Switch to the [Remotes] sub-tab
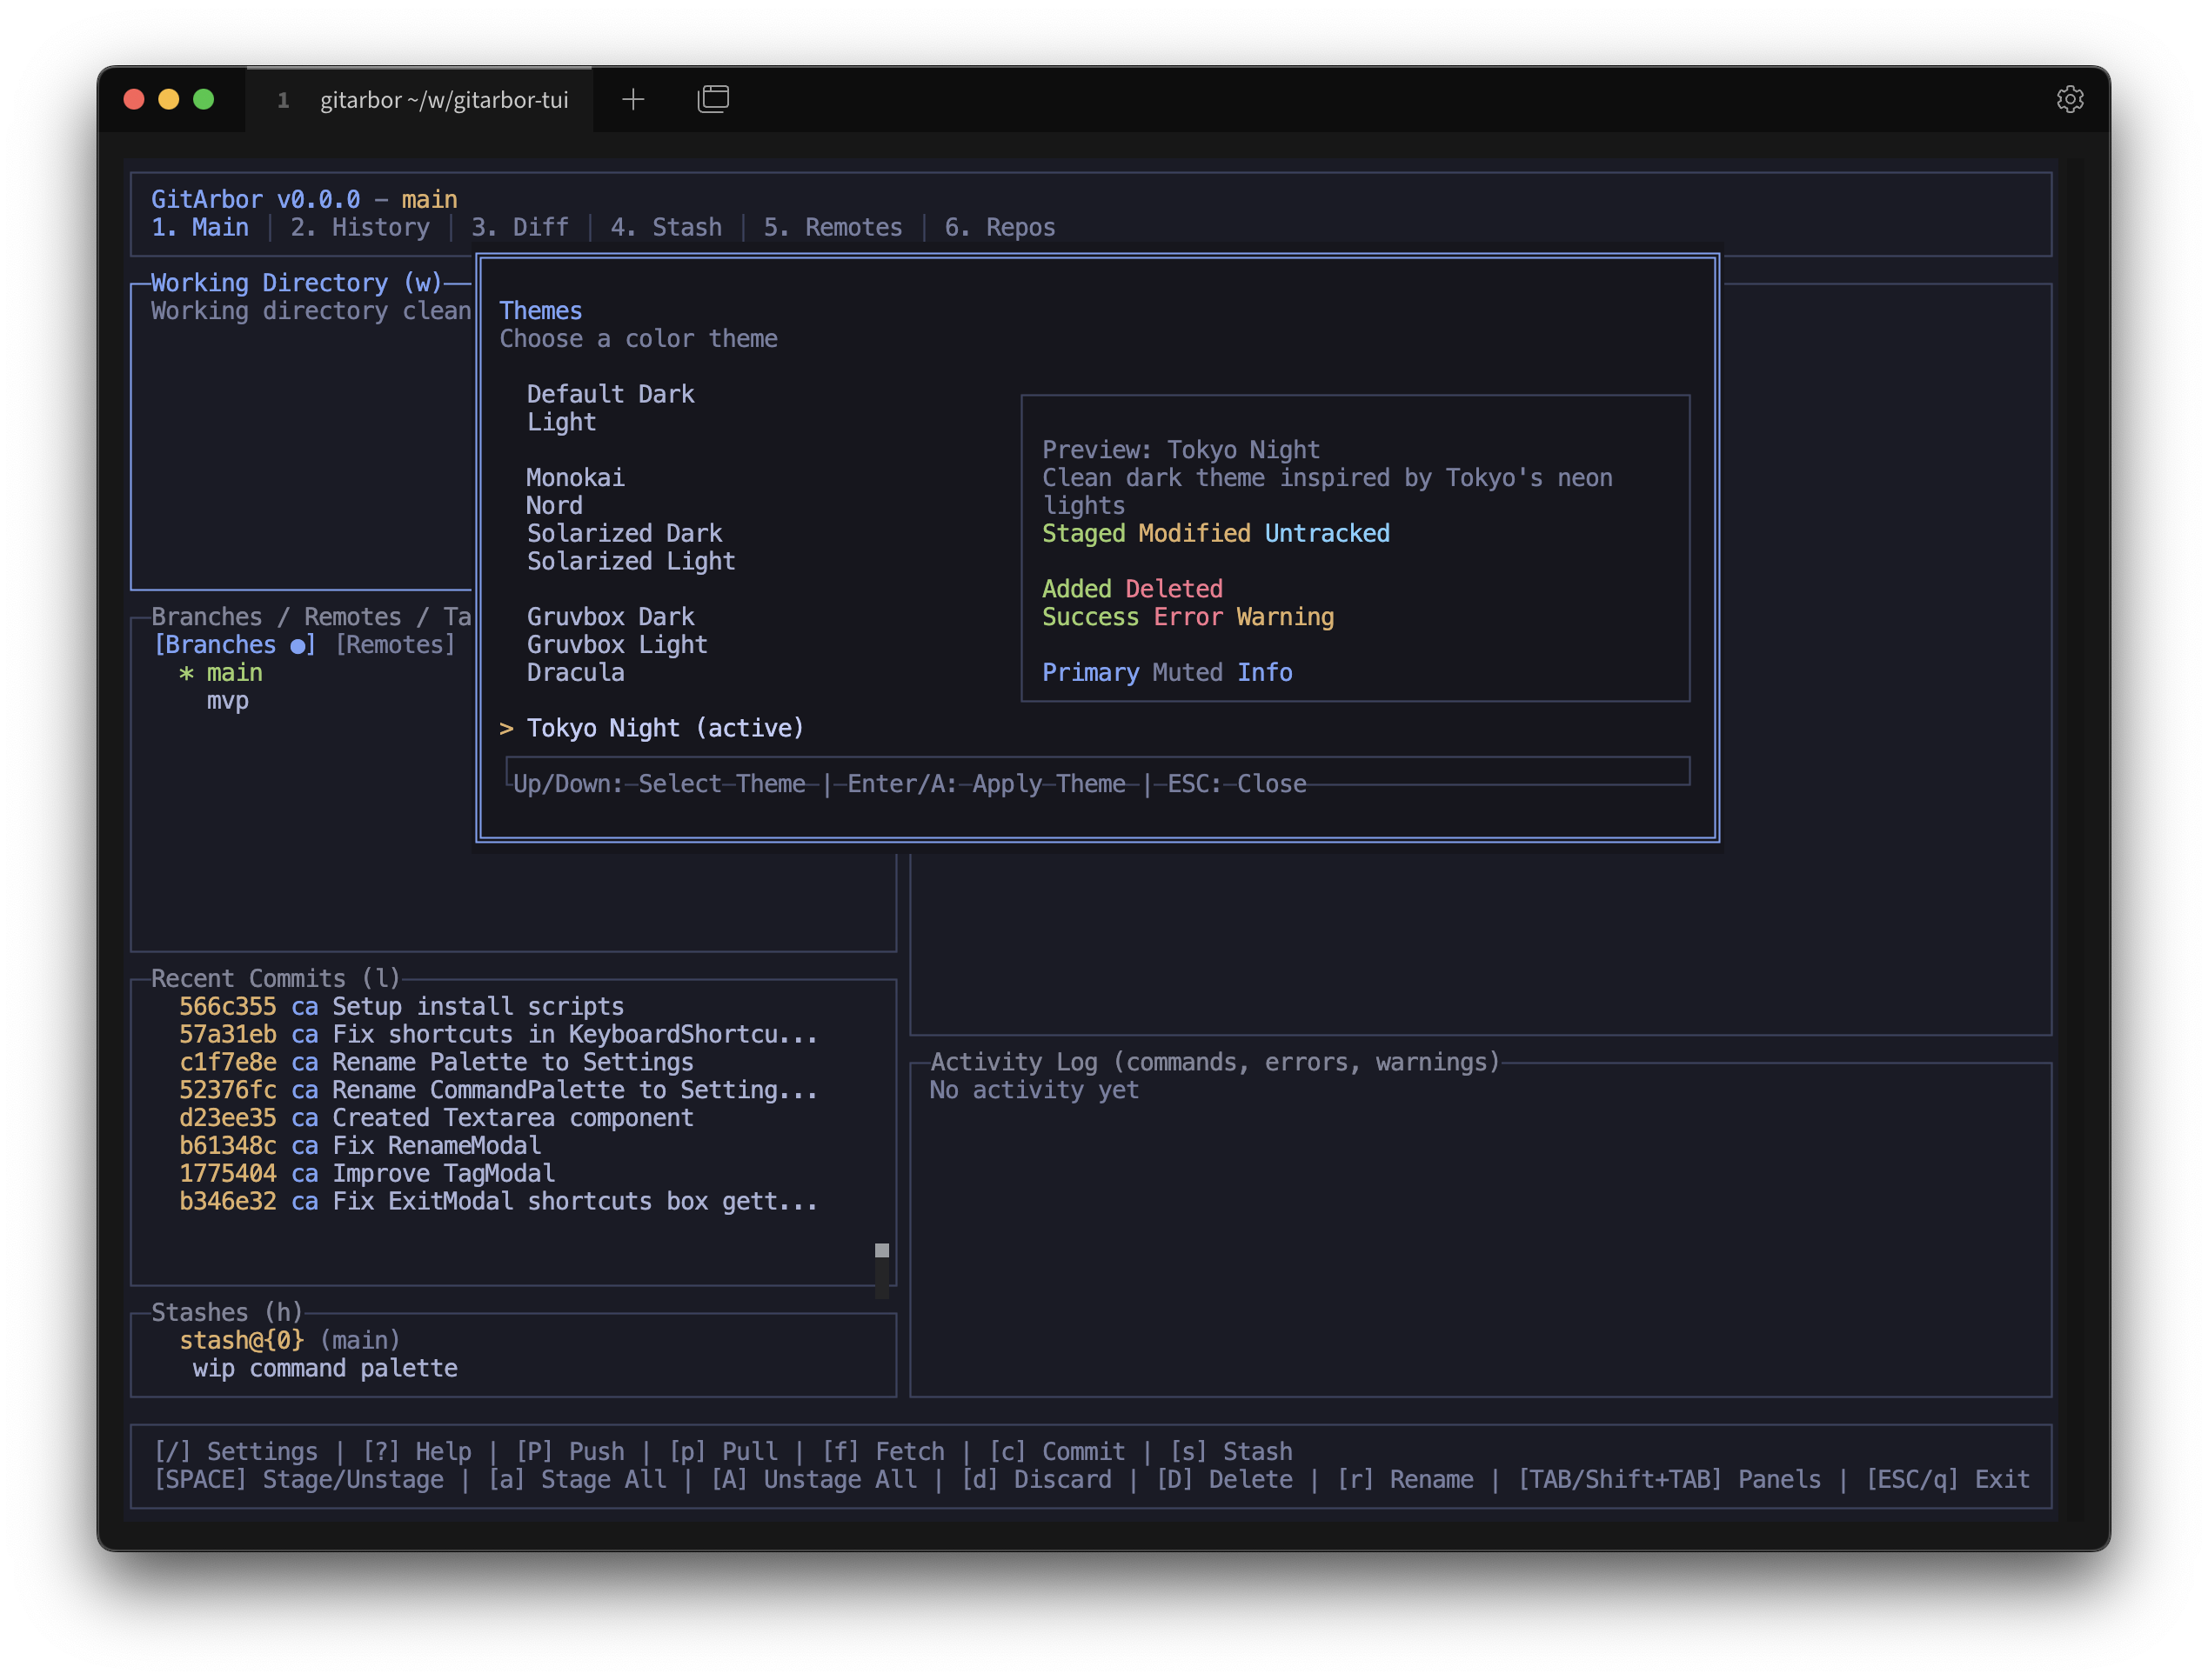The image size is (2208, 1680). [395, 645]
